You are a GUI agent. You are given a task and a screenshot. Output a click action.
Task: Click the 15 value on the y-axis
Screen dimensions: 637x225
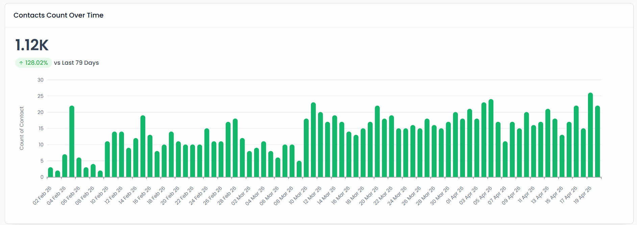[41, 129]
